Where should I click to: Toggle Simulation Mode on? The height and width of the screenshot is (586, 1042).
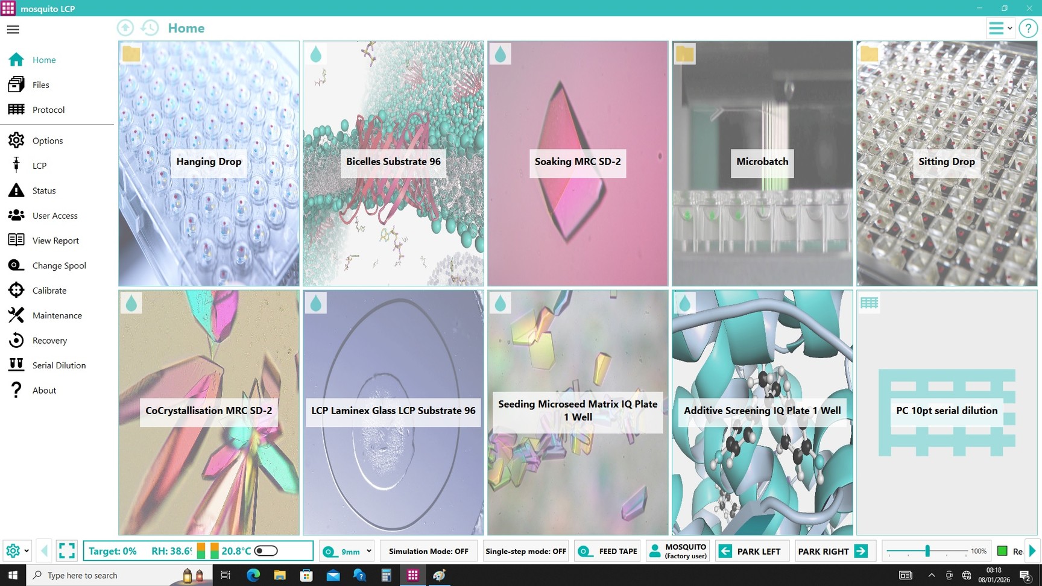point(428,551)
